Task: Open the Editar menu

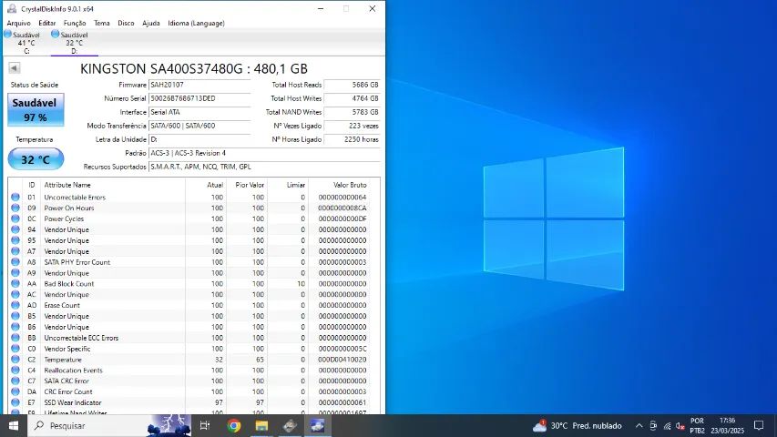Action: point(47,23)
